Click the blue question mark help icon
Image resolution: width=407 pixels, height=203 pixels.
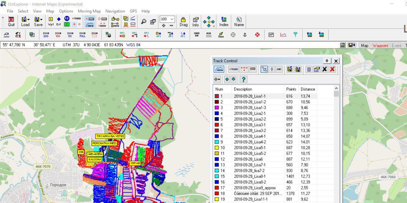click(244, 79)
